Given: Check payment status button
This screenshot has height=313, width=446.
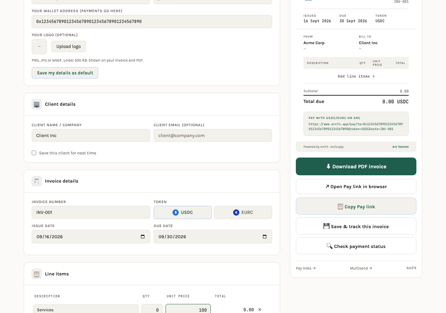Looking at the screenshot, I should 356,246.
